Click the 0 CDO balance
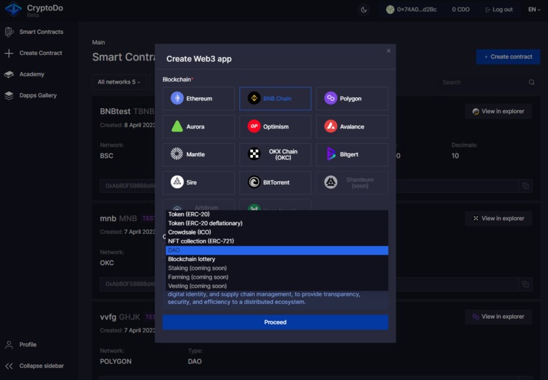 [x=460, y=10]
